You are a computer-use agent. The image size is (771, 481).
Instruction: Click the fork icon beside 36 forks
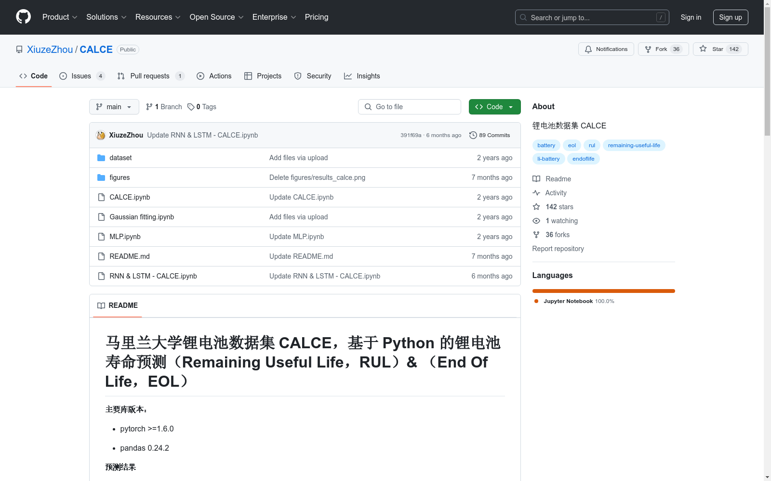point(536,235)
